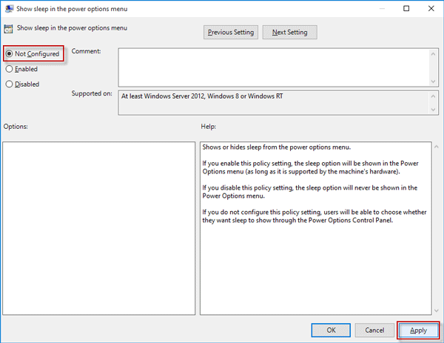Click Help paragraph starting 'If you disable this policy'
The height and width of the screenshot is (343, 444).
point(310,192)
